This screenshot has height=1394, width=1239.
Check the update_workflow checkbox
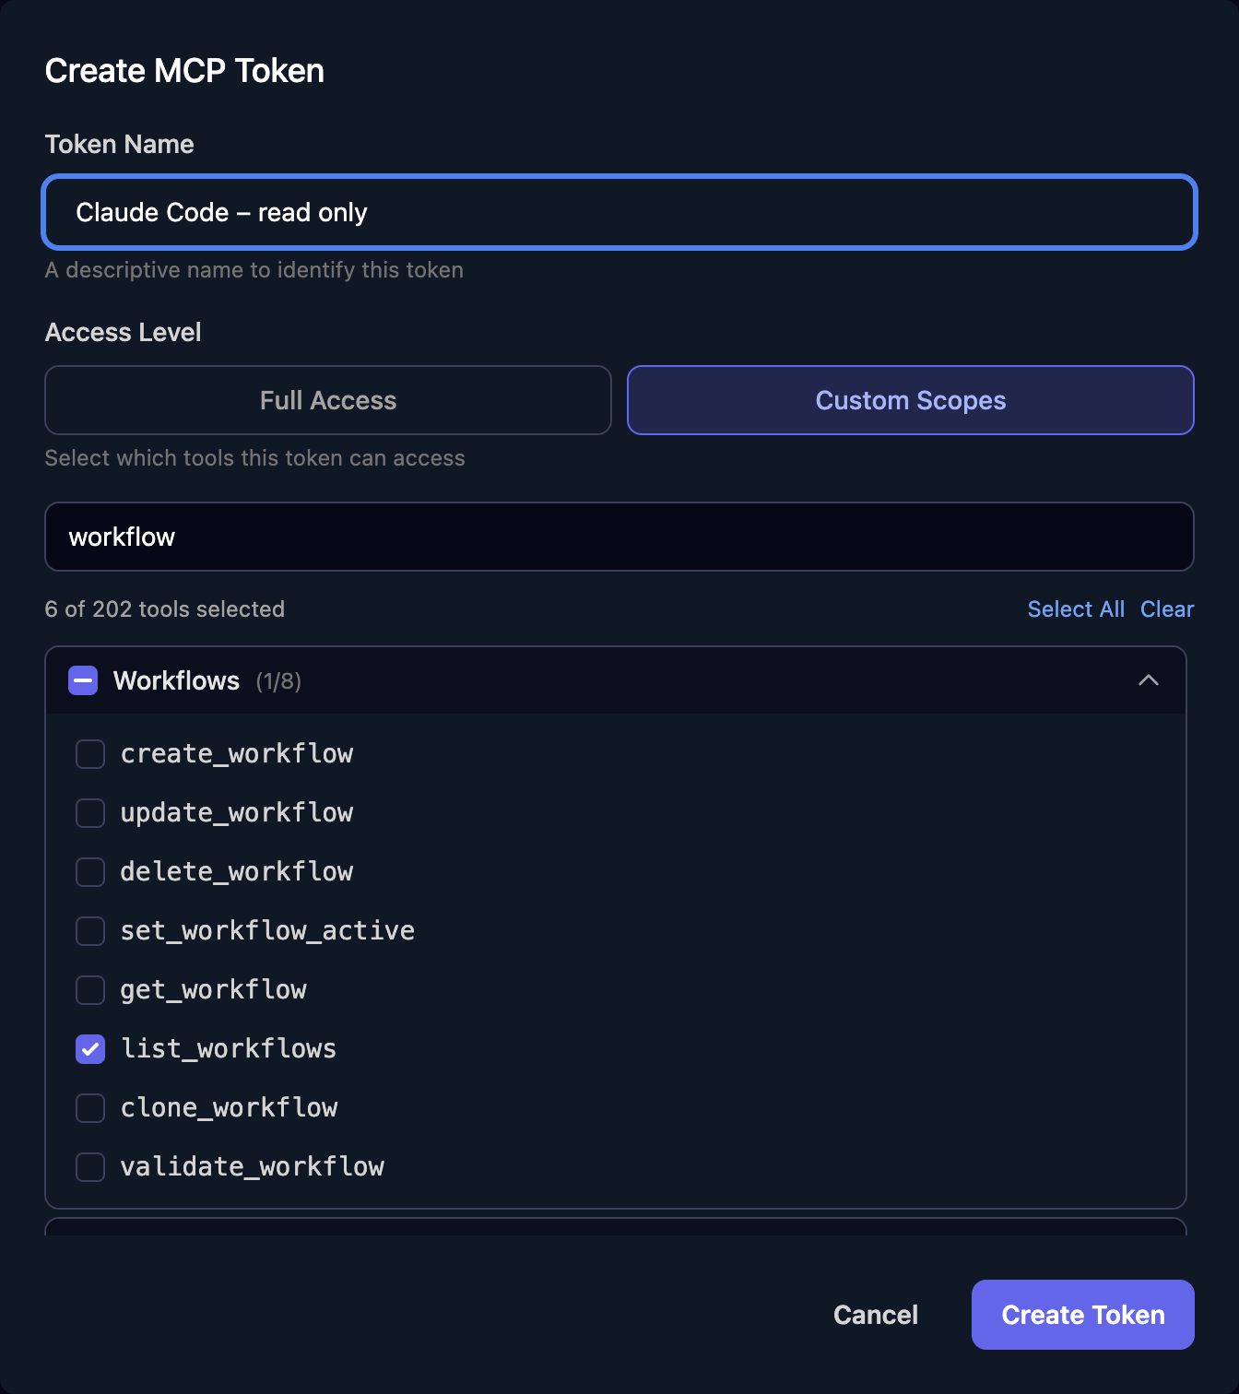90,813
